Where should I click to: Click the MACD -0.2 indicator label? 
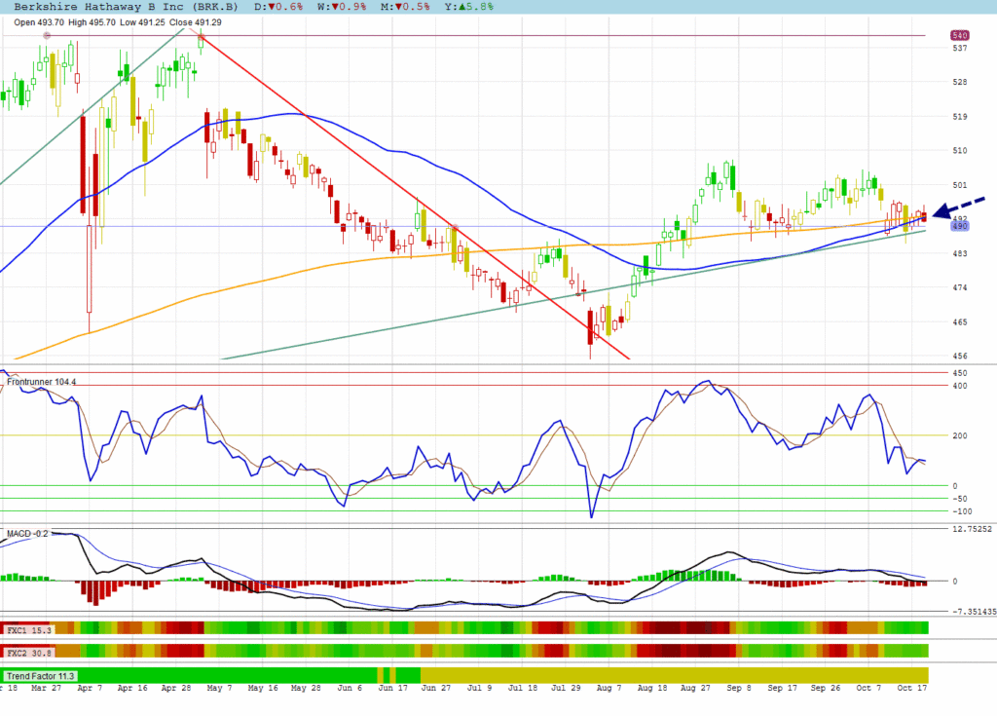pos(27,533)
